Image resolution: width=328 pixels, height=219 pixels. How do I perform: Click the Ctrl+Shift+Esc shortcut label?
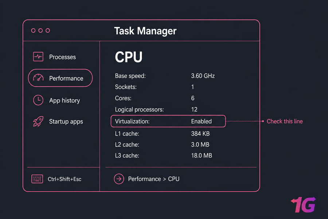tap(65, 179)
